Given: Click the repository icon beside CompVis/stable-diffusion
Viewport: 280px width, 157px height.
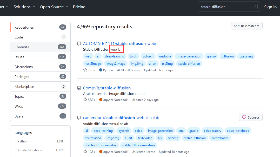Looking at the screenshot, I should [x=79, y=88].
